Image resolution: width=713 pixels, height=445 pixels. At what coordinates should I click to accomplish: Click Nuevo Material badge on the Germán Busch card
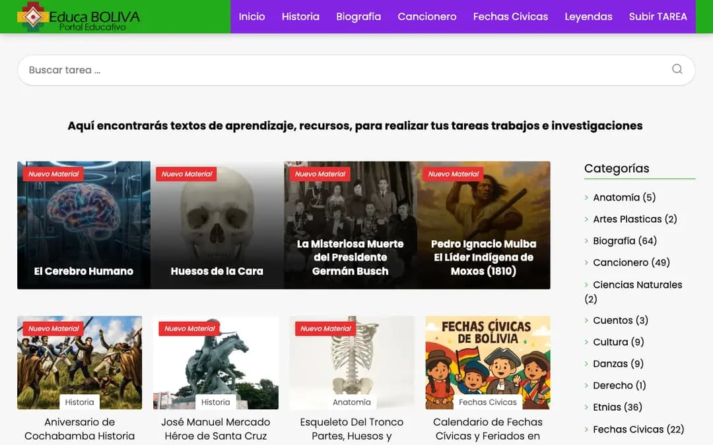[x=320, y=174]
